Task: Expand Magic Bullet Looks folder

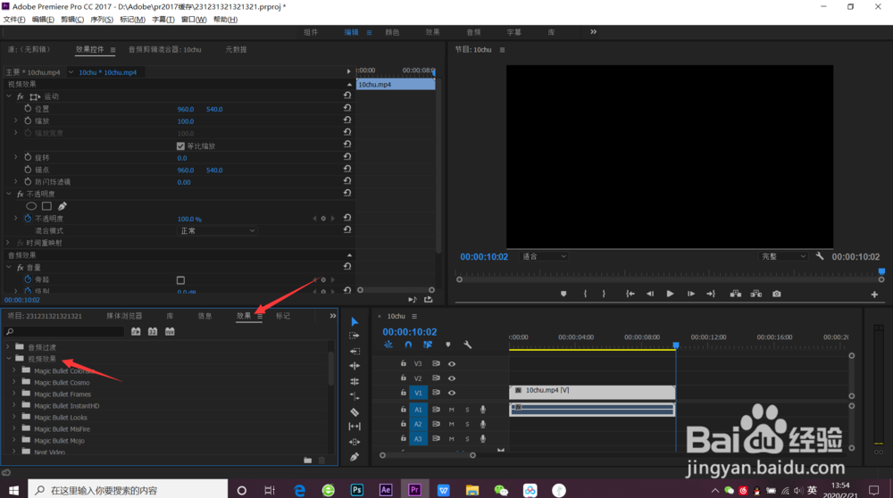Action: click(14, 417)
